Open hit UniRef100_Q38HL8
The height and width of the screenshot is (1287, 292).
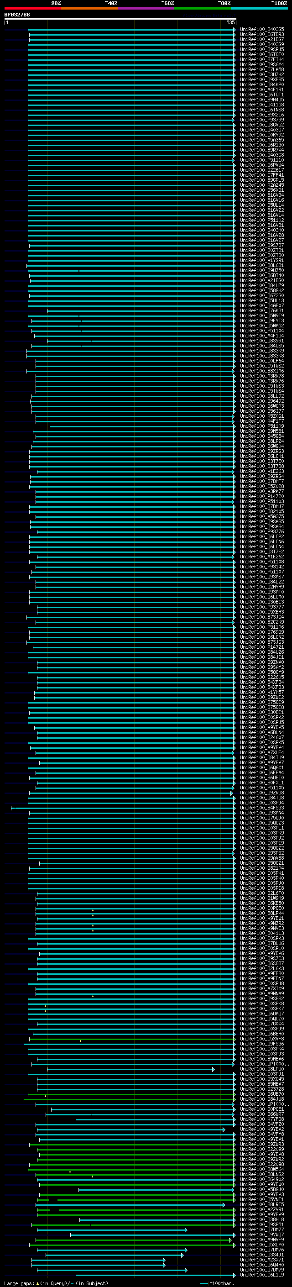tap(261, 1219)
